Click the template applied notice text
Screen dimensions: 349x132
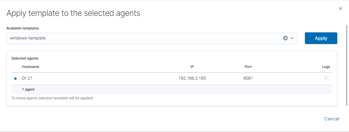[52, 98]
